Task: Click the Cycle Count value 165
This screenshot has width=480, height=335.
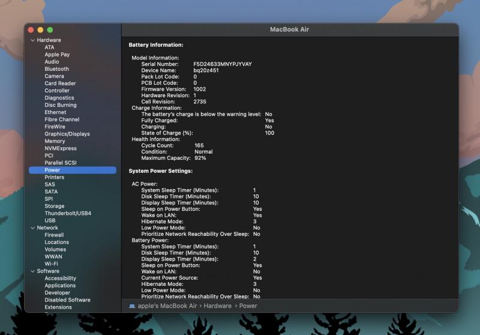Action: point(199,145)
